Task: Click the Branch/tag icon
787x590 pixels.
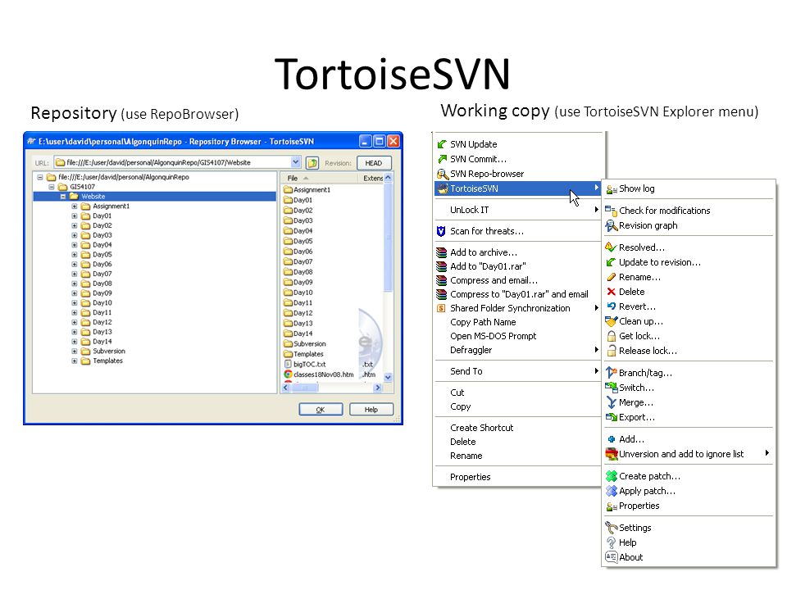Action: coord(611,373)
